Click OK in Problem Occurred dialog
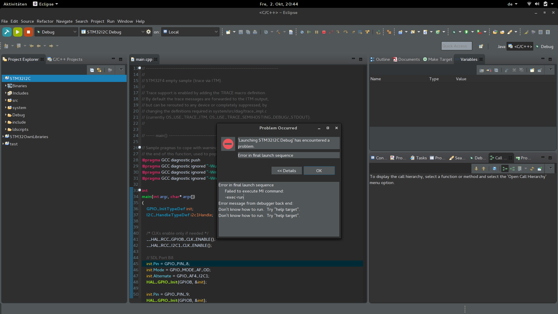The image size is (558, 314). pos(319,171)
